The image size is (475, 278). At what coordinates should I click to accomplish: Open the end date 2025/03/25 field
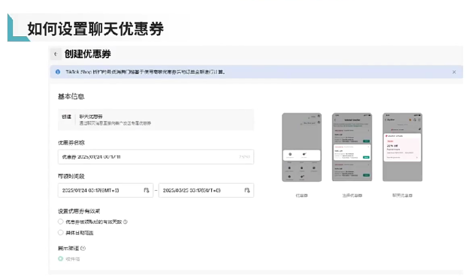click(x=206, y=191)
